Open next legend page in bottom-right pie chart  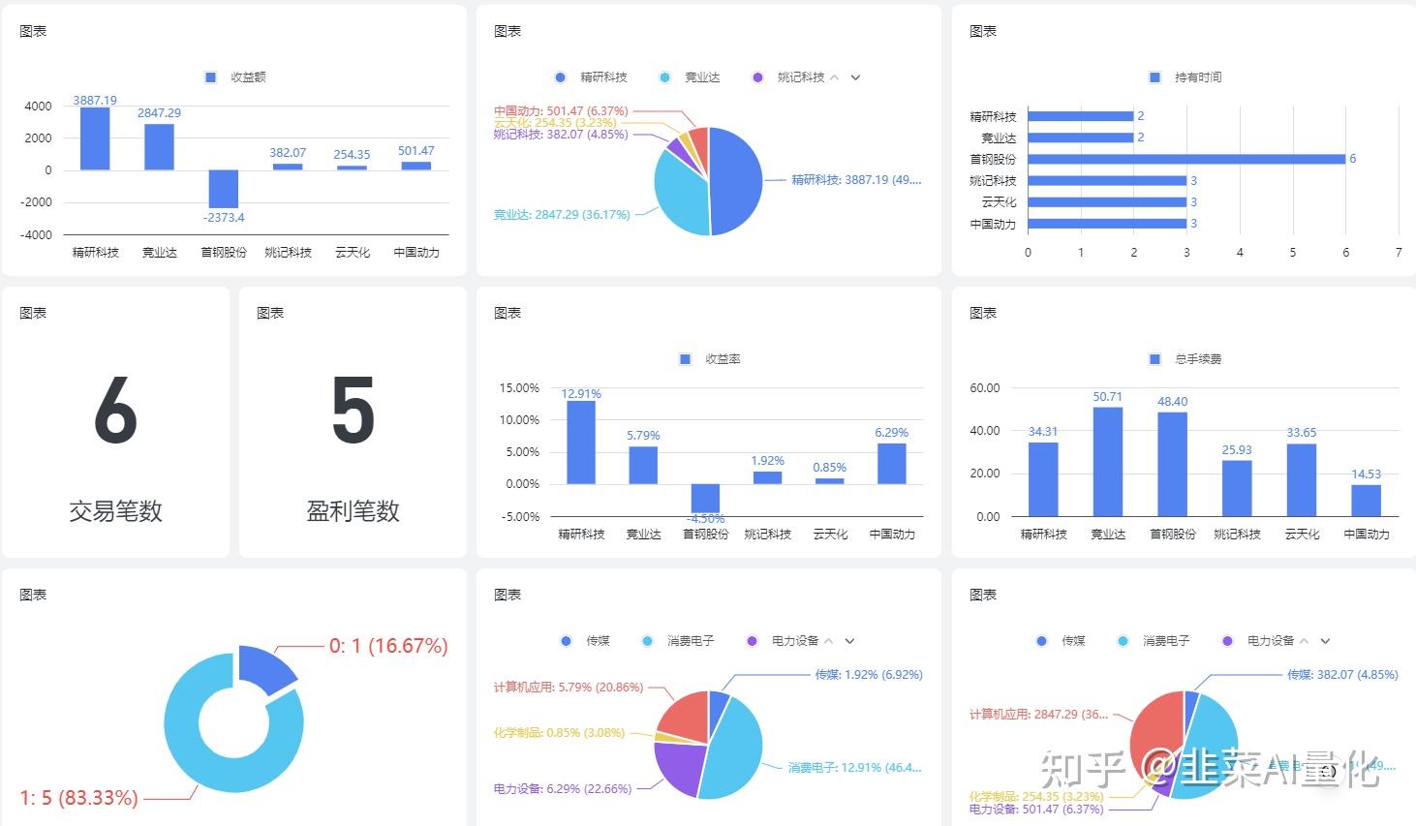1326,640
